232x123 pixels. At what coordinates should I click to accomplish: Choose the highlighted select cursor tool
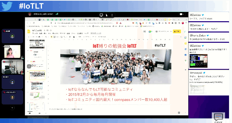pyautogui.click(x=51, y=37)
